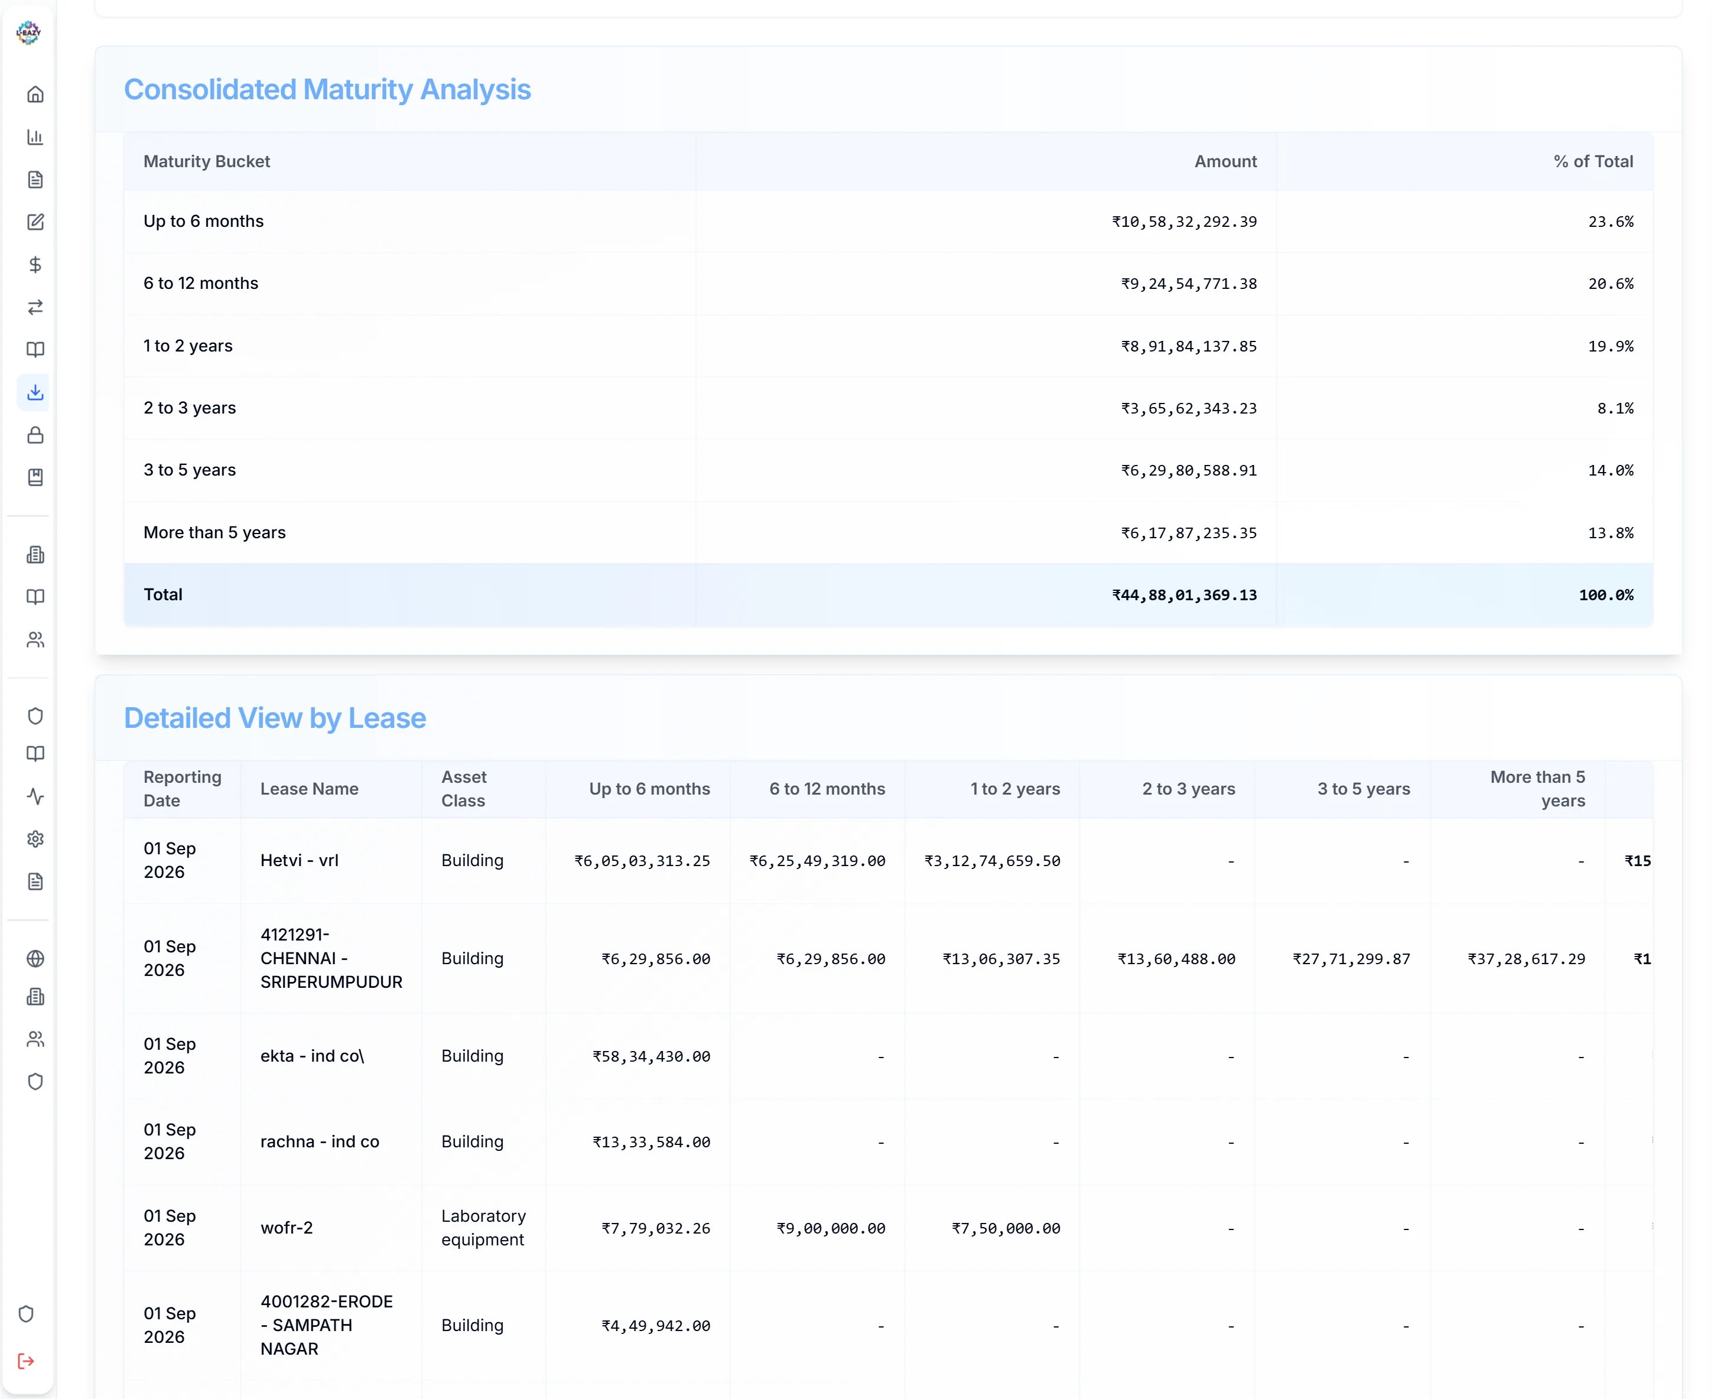Click the Total row label
Viewport: 1711px width, 1399px height.
pos(163,595)
